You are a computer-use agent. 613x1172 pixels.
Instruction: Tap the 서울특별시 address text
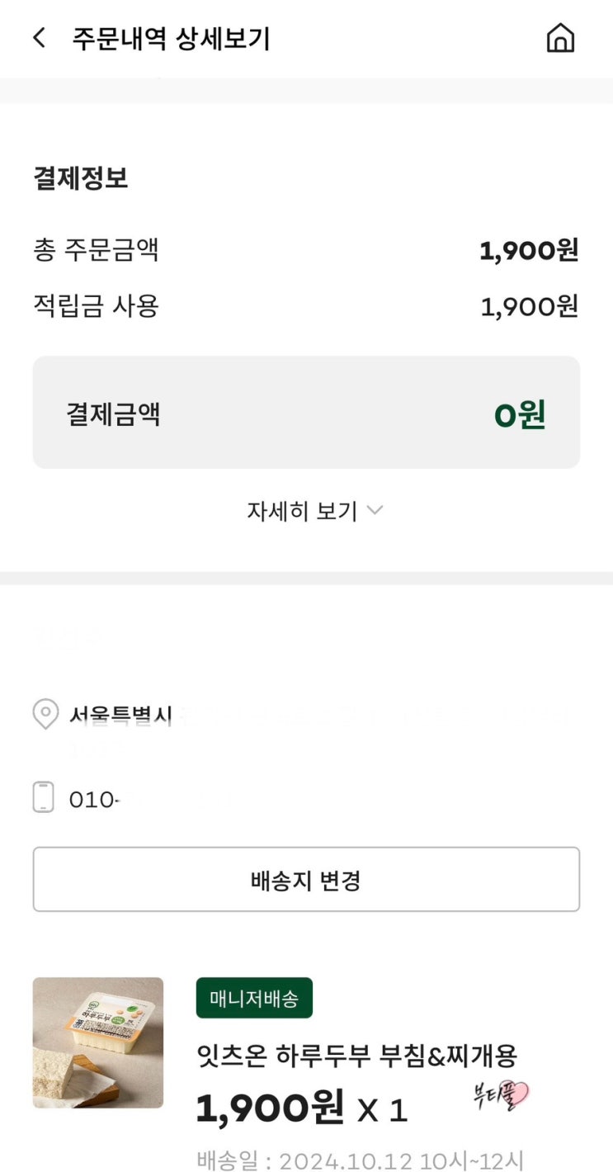coord(120,716)
